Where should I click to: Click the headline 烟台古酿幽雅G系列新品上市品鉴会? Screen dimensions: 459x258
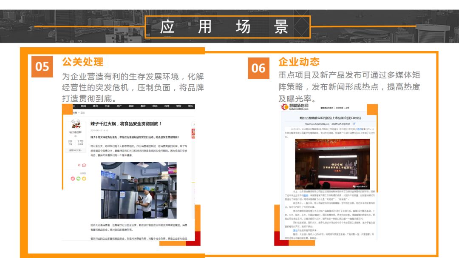(330, 118)
